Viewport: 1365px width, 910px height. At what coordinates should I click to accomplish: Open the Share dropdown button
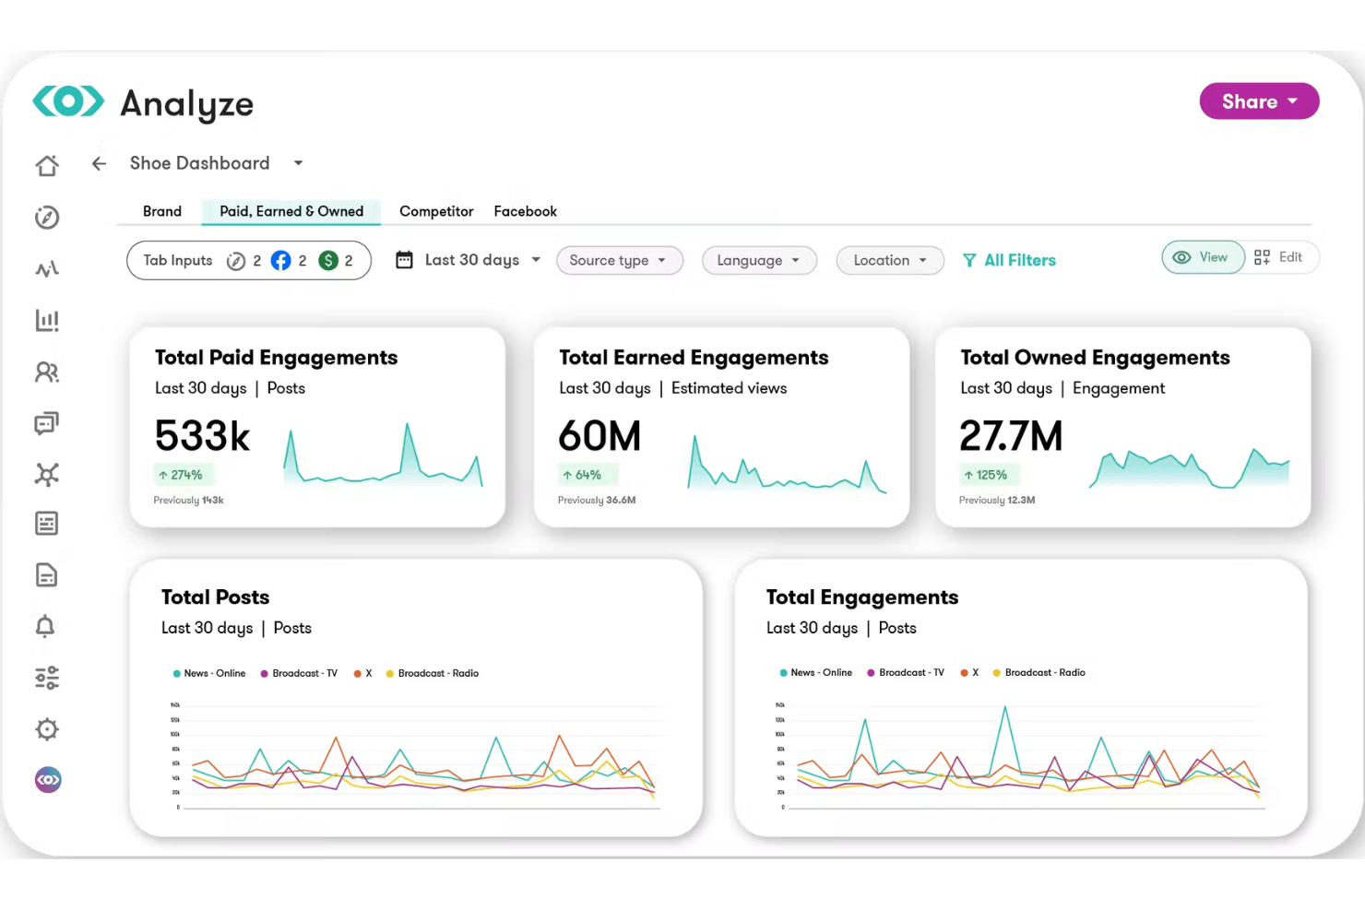point(1259,101)
